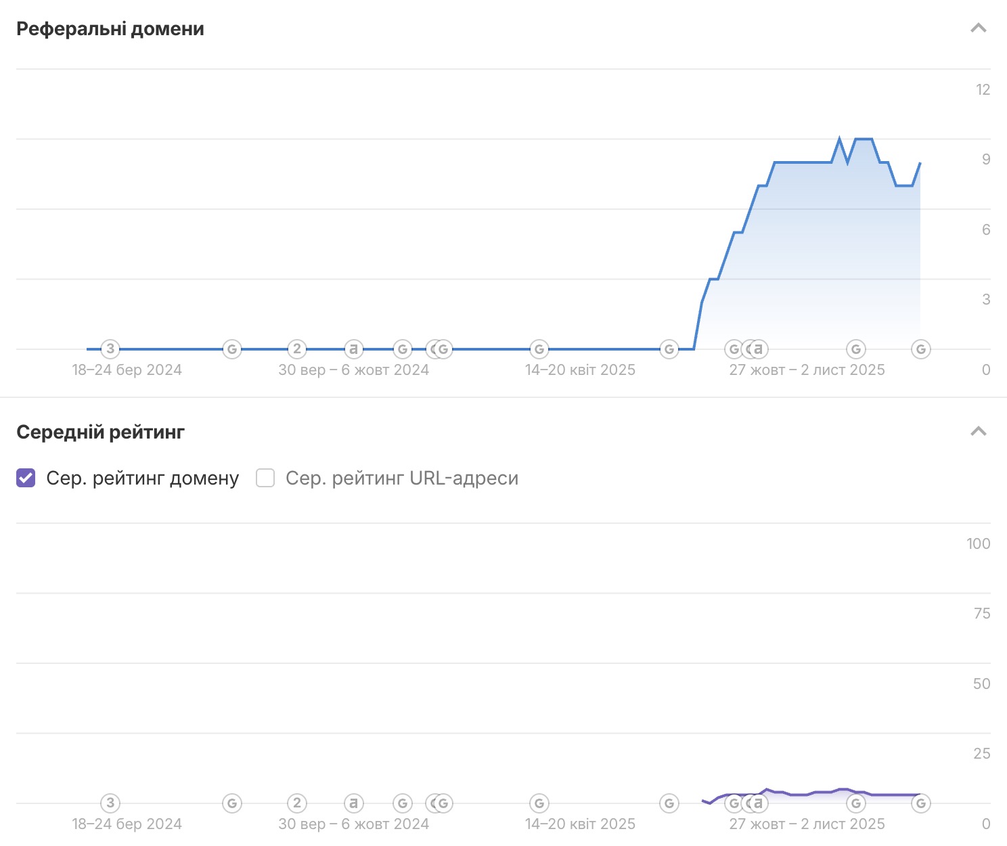
Task: Click the "Середній рейтинг" section heading
Action: point(100,432)
